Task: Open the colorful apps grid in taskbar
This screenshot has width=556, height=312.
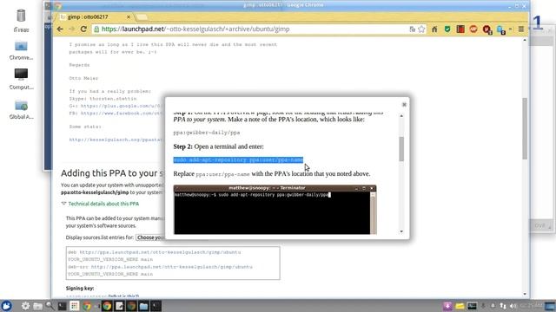Action: pos(74,306)
